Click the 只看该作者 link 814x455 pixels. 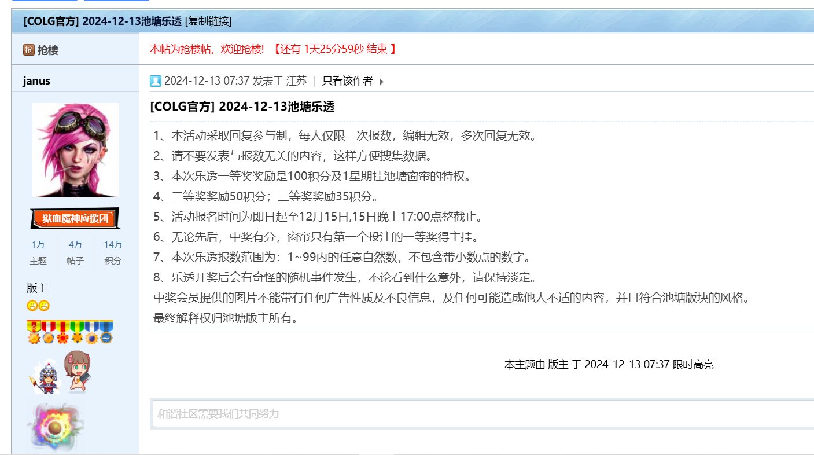click(347, 81)
